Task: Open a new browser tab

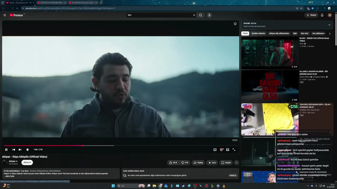Action: 101,3
